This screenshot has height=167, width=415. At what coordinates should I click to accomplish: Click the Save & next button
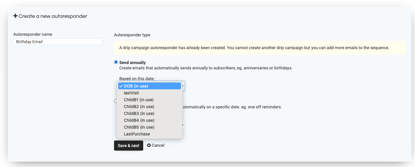(129, 146)
